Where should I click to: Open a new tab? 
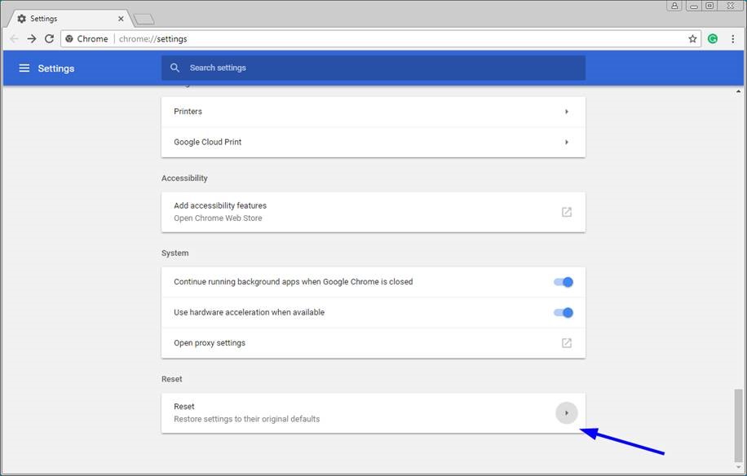[x=144, y=19]
